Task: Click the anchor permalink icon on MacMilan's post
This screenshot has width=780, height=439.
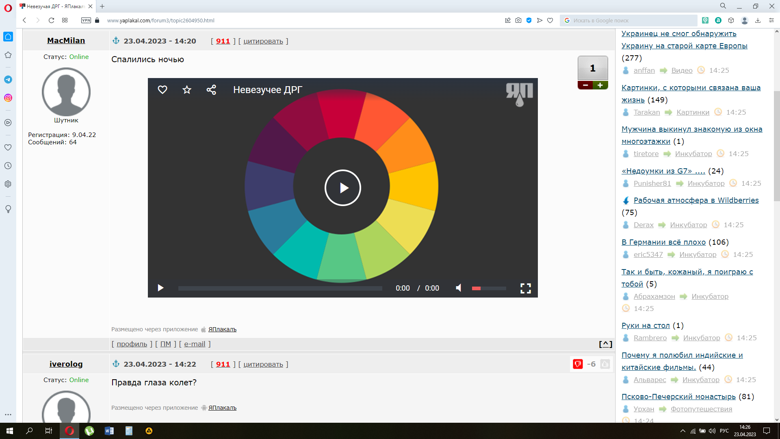Action: pyautogui.click(x=116, y=41)
